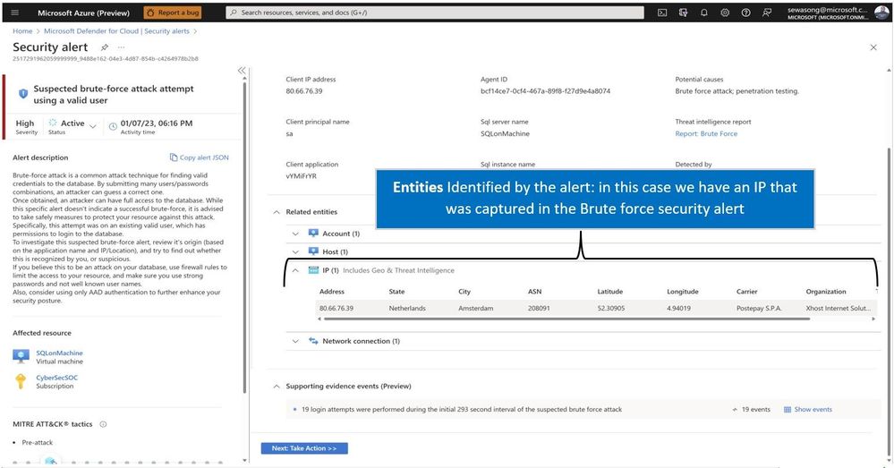This screenshot has width=894, height=468.
Task: Click the City column header
Action: (x=464, y=292)
